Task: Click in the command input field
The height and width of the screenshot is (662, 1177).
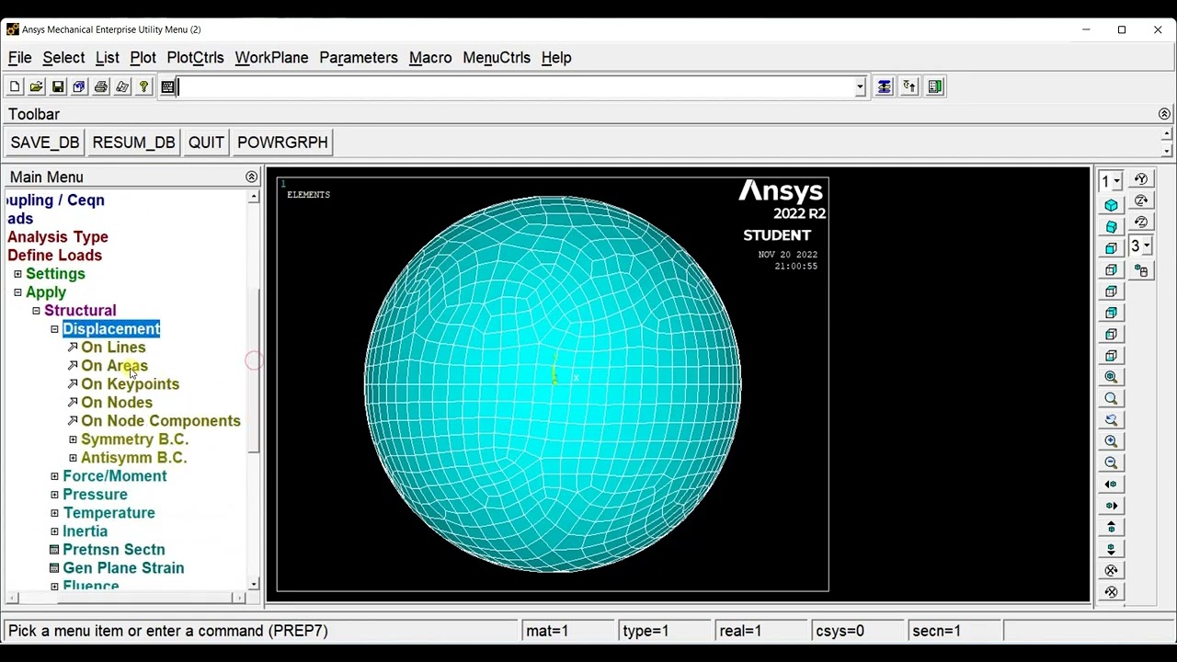Action: [515, 86]
